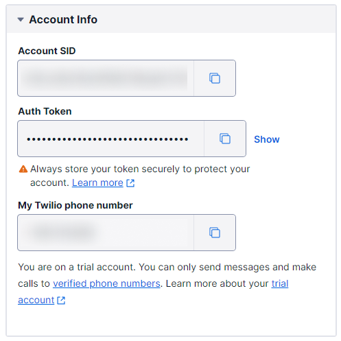341x341 pixels.
Task: Collapse the Account Info section arrow
Action: coord(21,20)
